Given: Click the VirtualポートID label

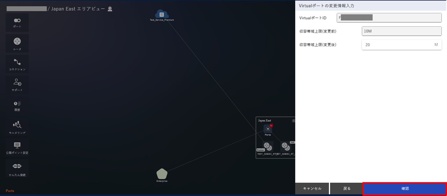Looking at the screenshot, I should pyautogui.click(x=313, y=18).
